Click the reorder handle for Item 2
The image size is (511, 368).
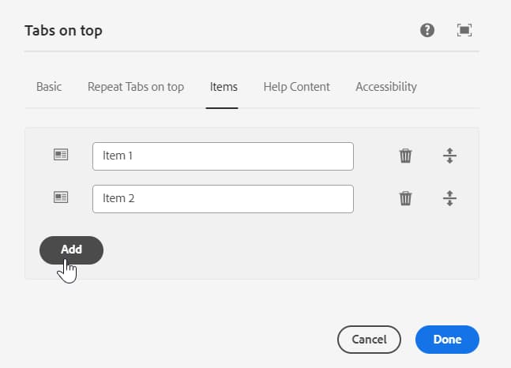coord(449,198)
